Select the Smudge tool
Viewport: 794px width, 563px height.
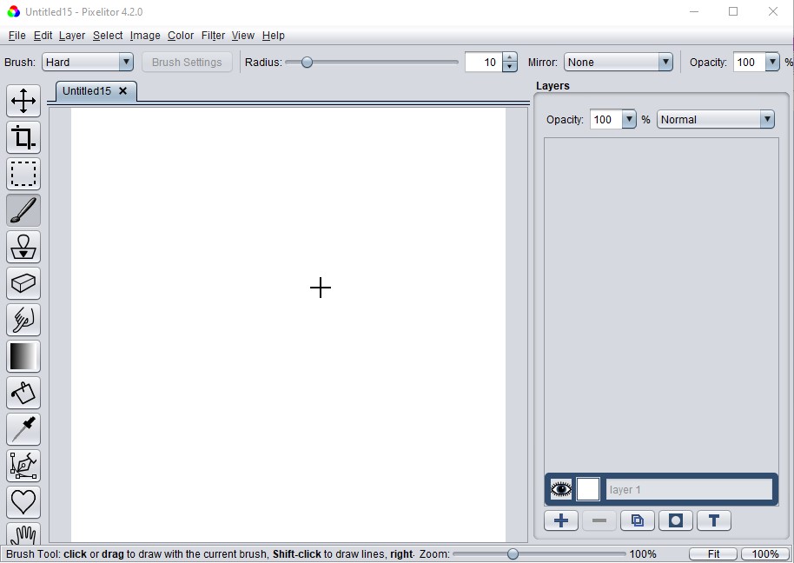(23, 320)
